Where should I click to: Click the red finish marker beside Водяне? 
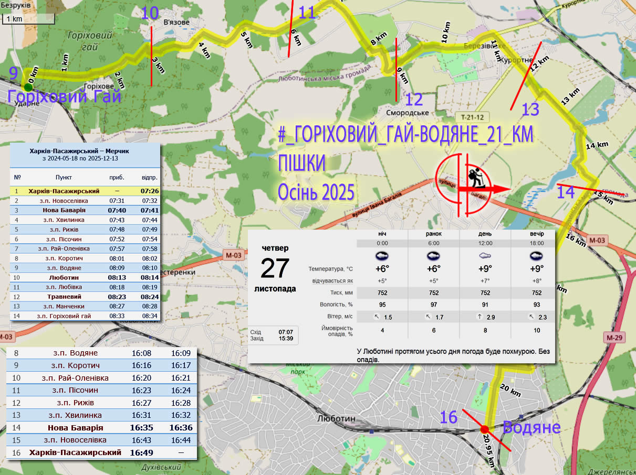click(485, 429)
